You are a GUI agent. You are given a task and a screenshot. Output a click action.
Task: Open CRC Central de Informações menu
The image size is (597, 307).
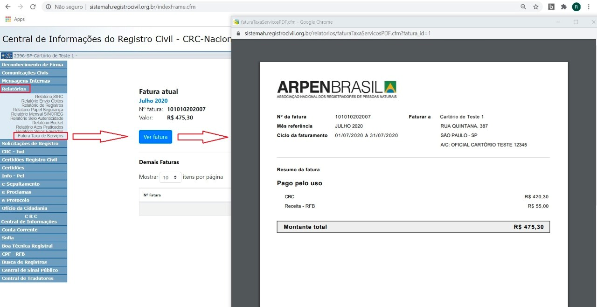[x=34, y=219]
